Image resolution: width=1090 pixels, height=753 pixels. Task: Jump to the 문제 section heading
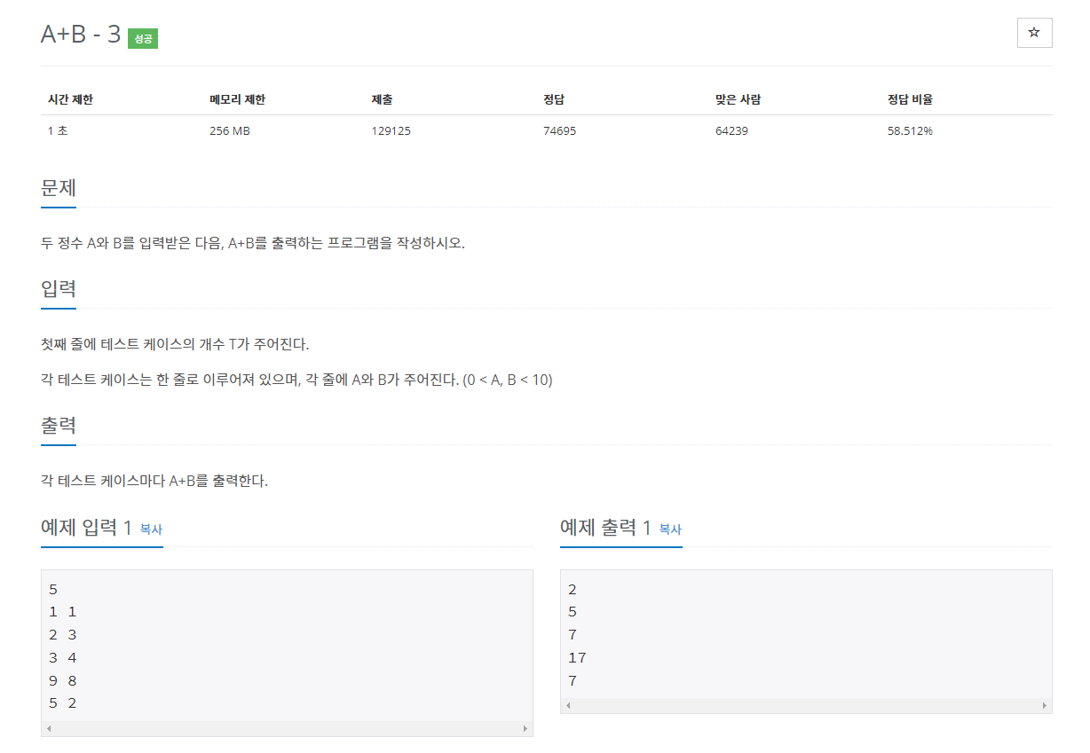point(58,189)
